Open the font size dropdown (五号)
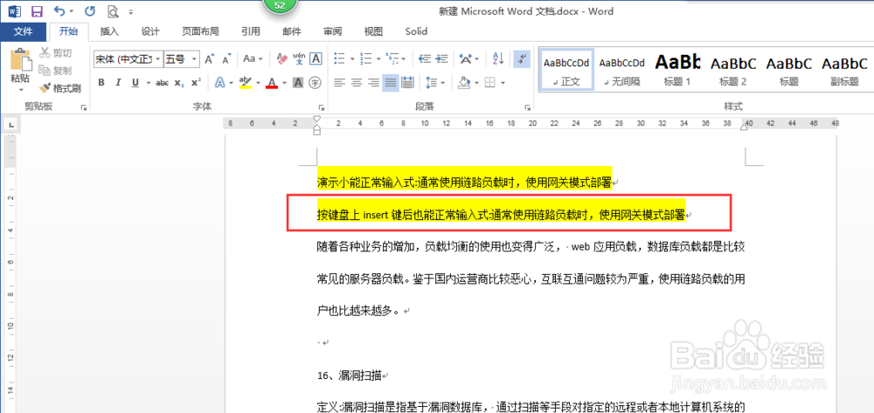 195,59
